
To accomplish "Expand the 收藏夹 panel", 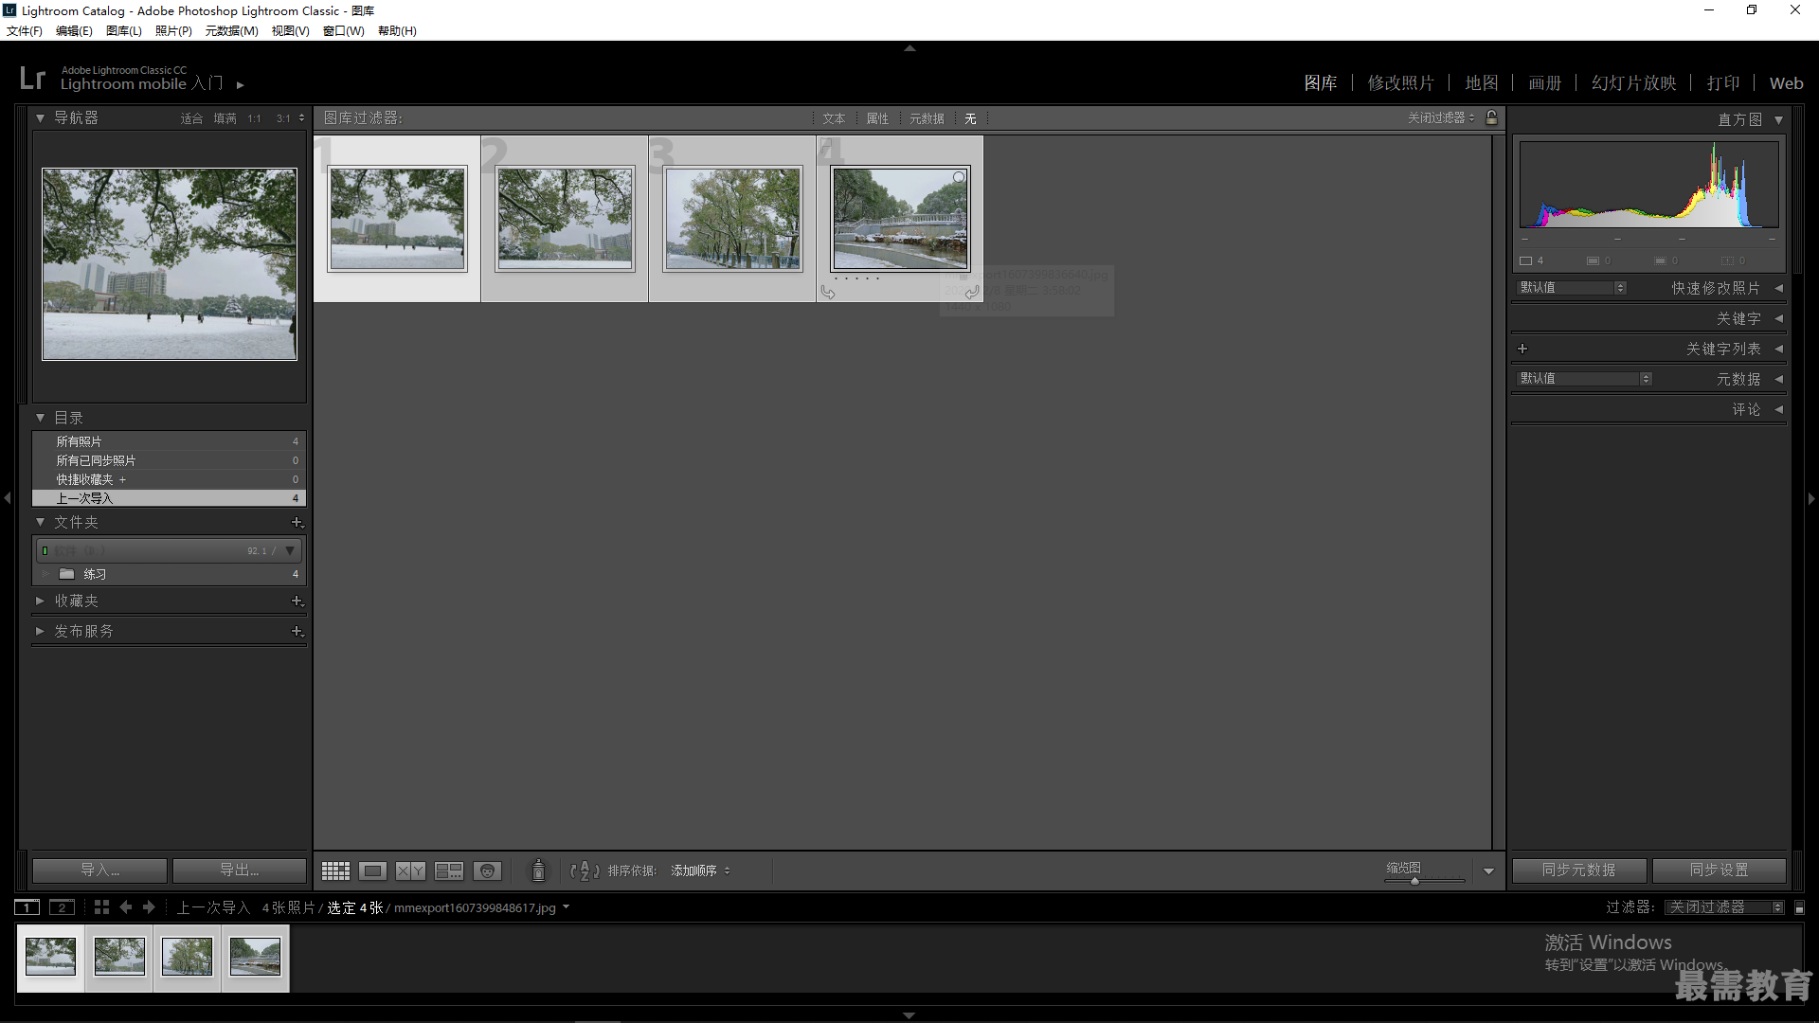I will (x=40, y=601).
